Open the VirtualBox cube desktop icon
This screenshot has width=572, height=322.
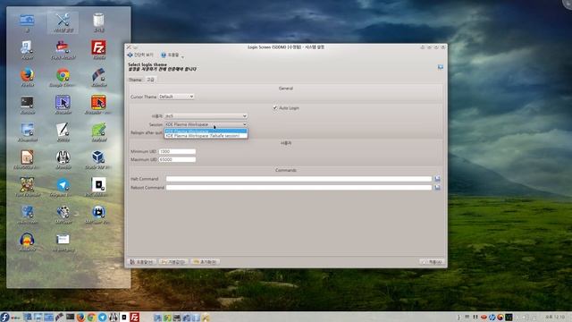98,159
